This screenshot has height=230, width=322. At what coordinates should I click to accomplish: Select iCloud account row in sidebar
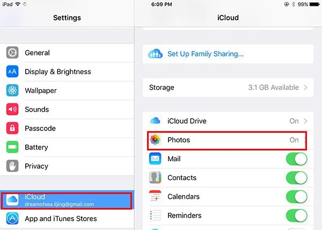coord(67,200)
